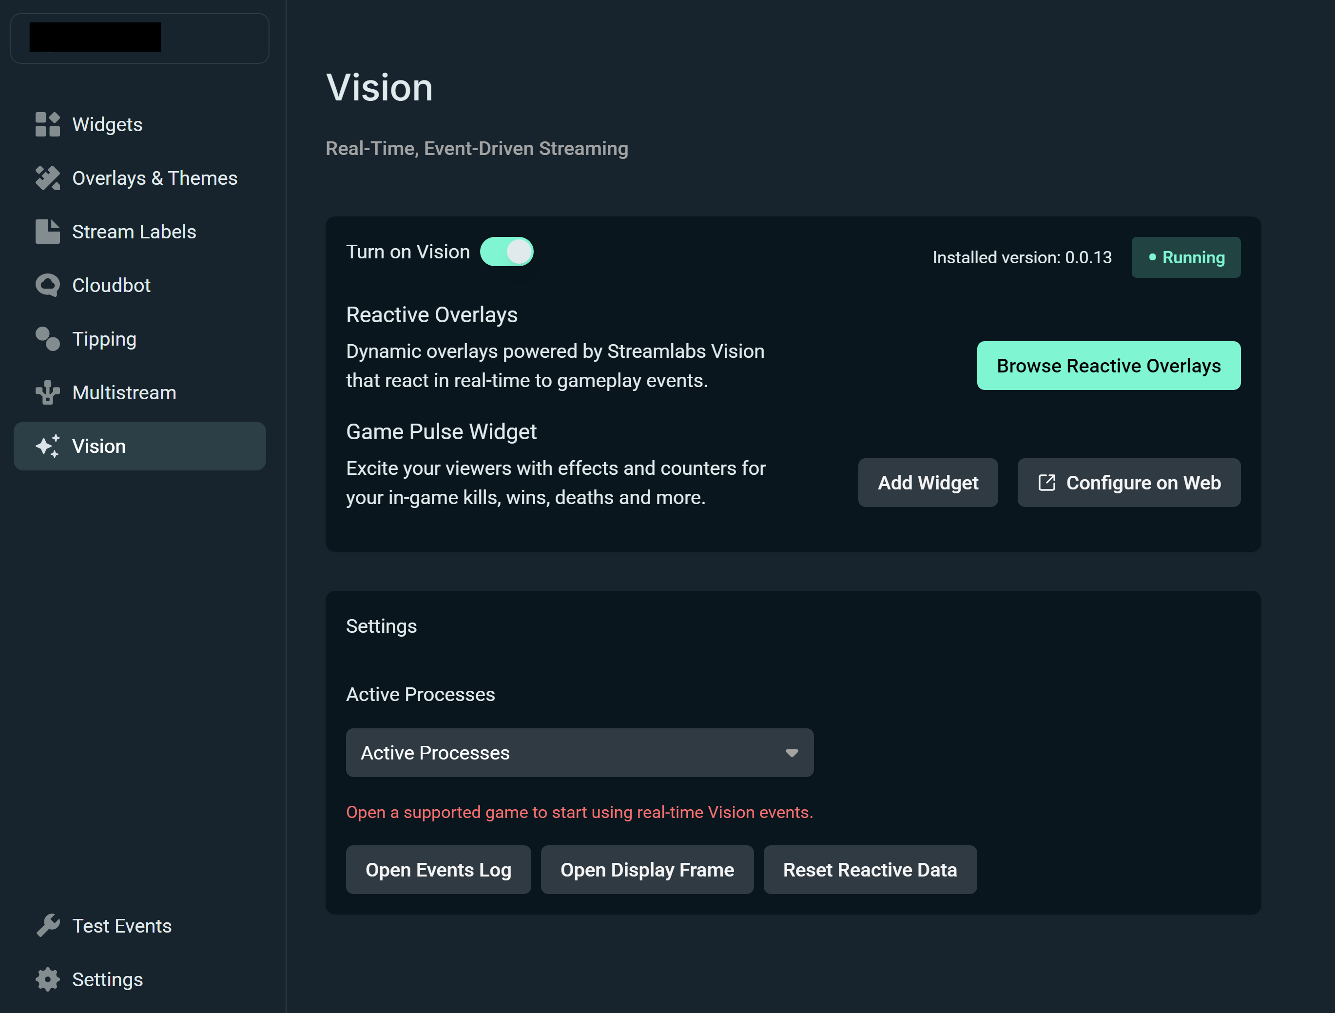This screenshot has height=1013, width=1335.
Task: Click the Tipping coins icon
Action: pos(48,339)
